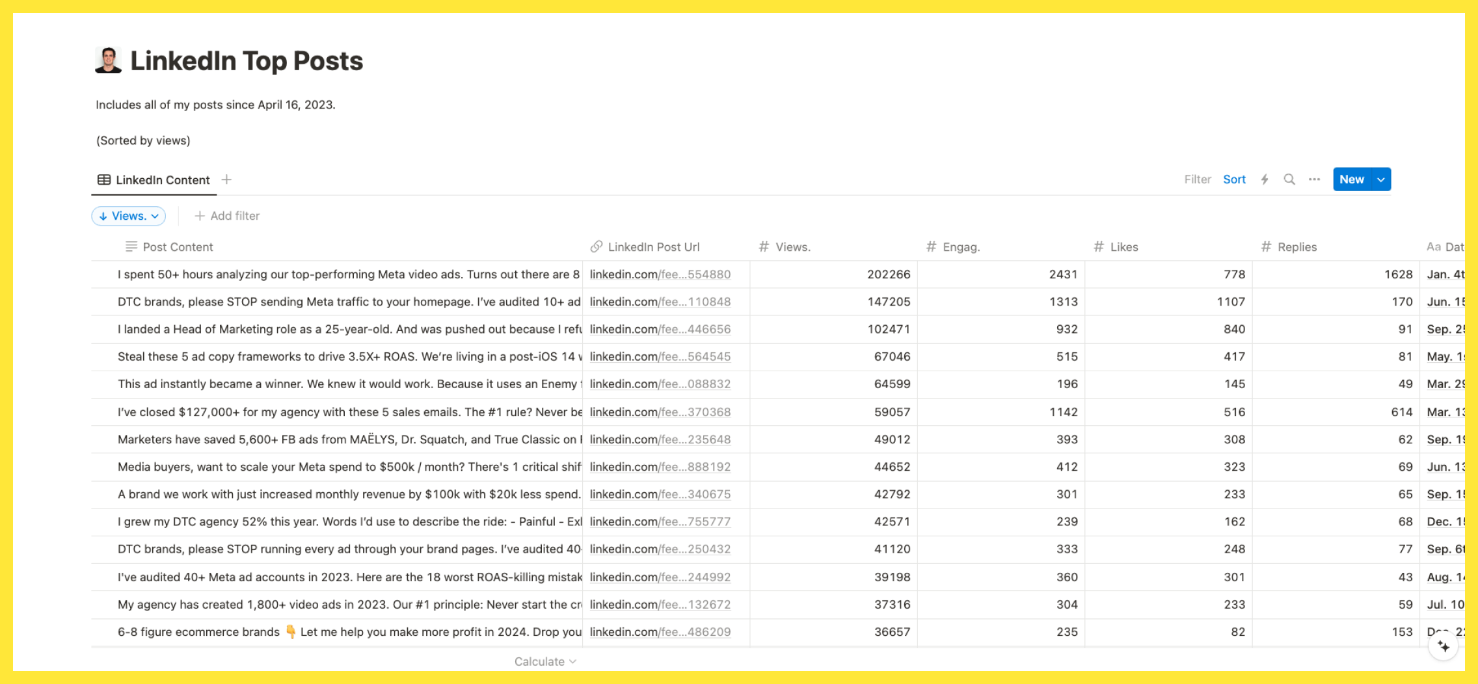
Task: Select the post 'A brand we work with just increased'
Action: [349, 494]
